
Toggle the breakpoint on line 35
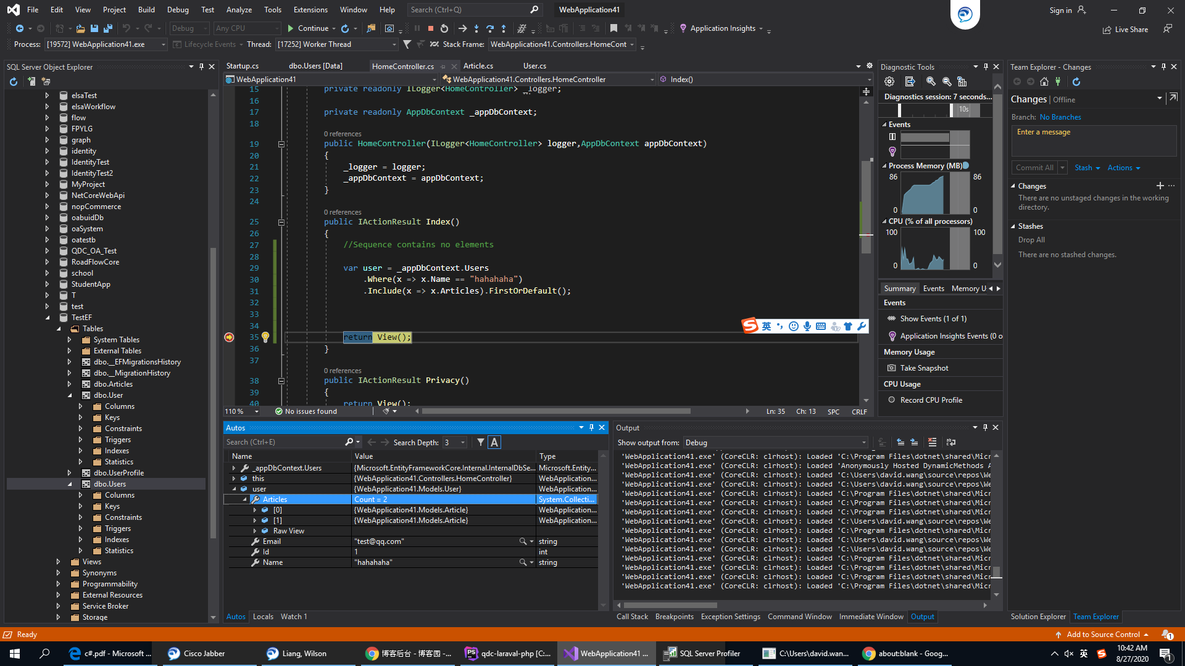click(x=229, y=337)
